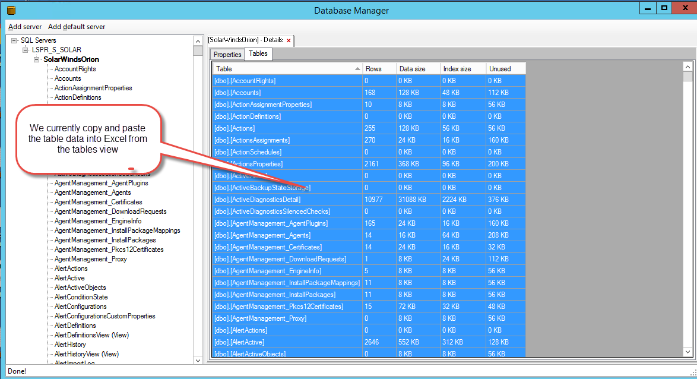Image resolution: width=697 pixels, height=379 pixels.
Task: Click the [dbo].[AccountRights] table row
Action: click(369, 81)
